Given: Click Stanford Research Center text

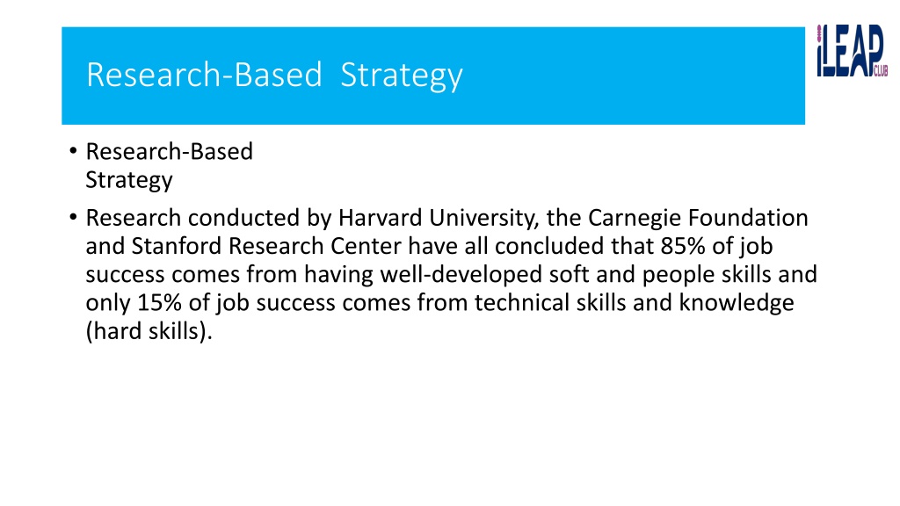Looking at the screenshot, I should (266, 246).
